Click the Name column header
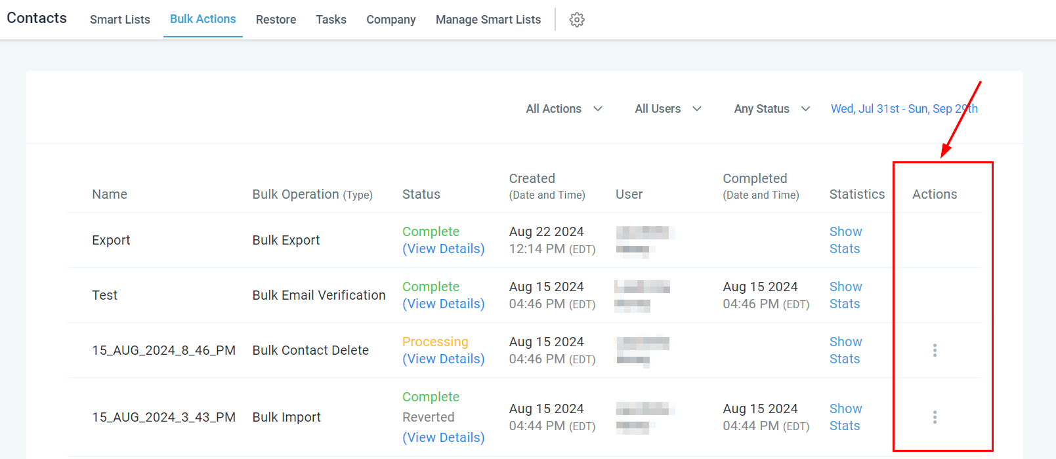 pos(110,194)
